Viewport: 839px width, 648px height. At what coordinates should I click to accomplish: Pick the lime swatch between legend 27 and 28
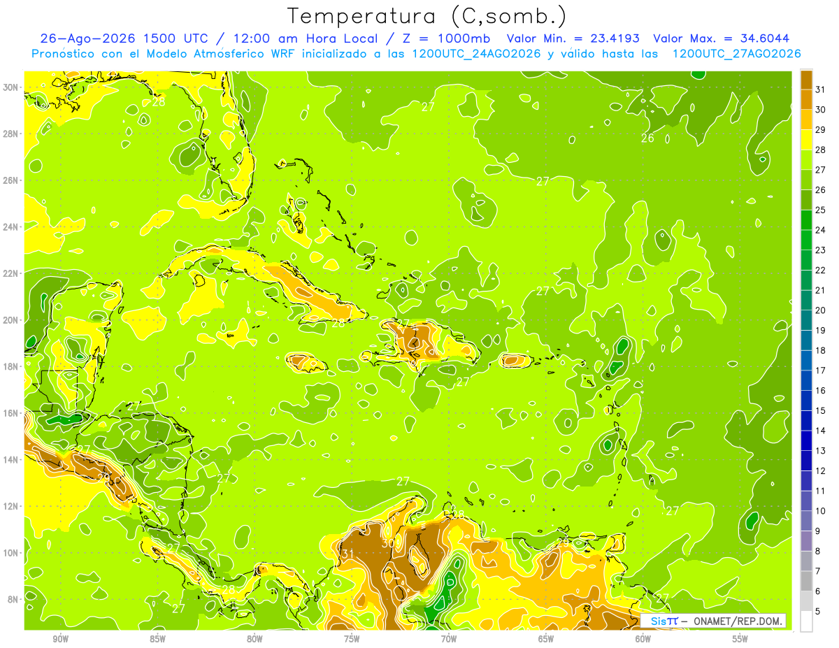coord(807,159)
